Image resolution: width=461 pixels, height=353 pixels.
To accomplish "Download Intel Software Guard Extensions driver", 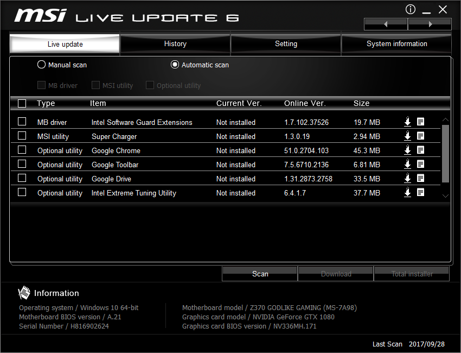I will [407, 122].
